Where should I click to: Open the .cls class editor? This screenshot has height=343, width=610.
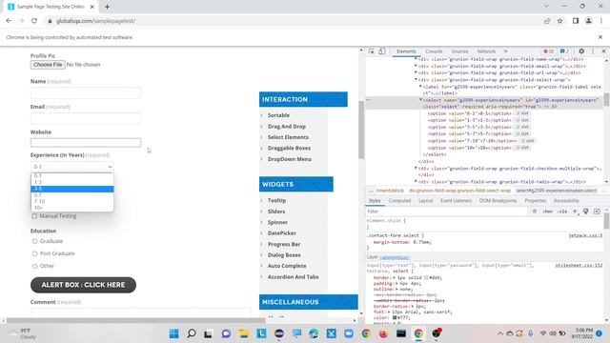pyautogui.click(x=562, y=212)
